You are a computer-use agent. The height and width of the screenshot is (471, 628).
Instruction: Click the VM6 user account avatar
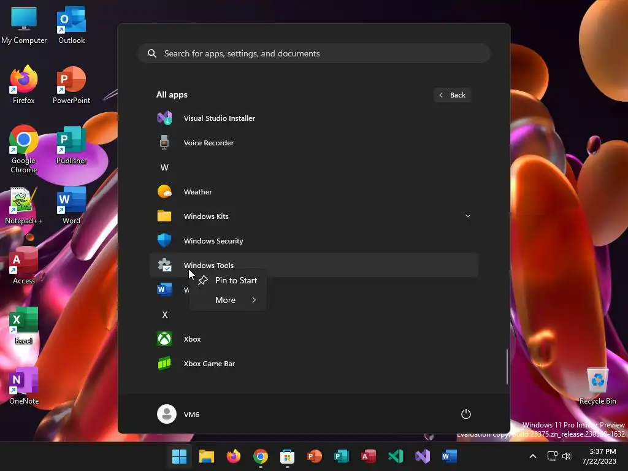point(167,414)
